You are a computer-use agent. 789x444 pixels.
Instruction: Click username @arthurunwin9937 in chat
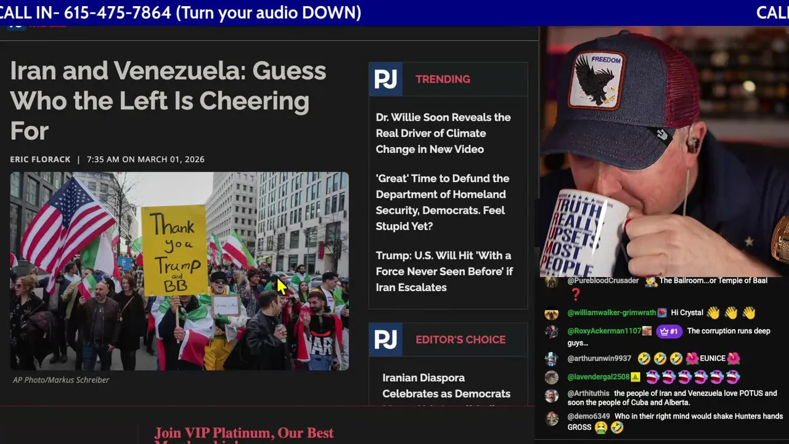(599, 358)
